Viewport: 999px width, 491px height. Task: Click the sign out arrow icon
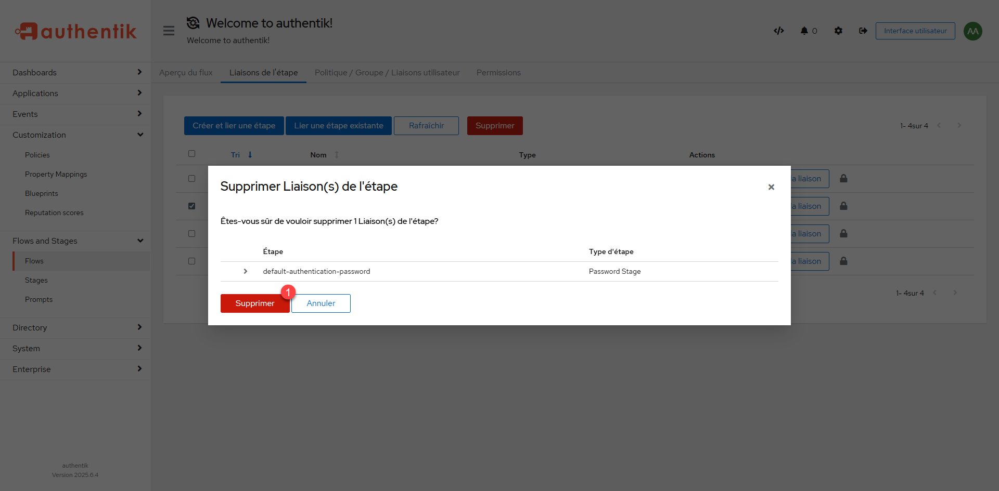click(863, 31)
